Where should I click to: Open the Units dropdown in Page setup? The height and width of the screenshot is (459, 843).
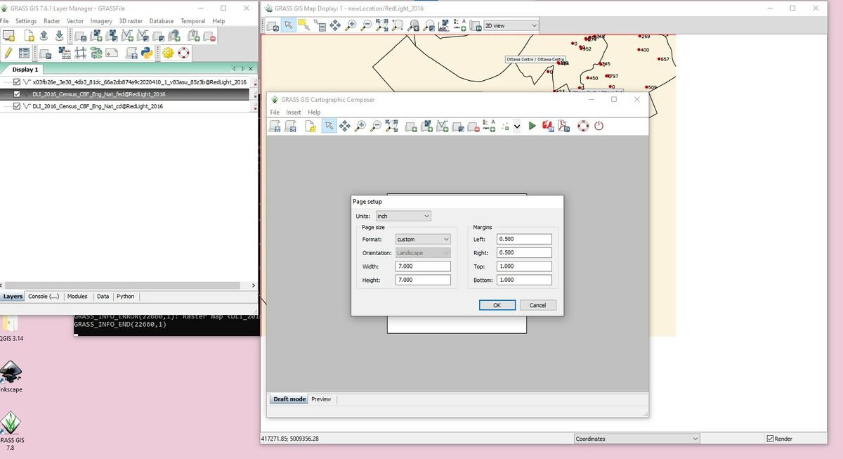coord(403,216)
